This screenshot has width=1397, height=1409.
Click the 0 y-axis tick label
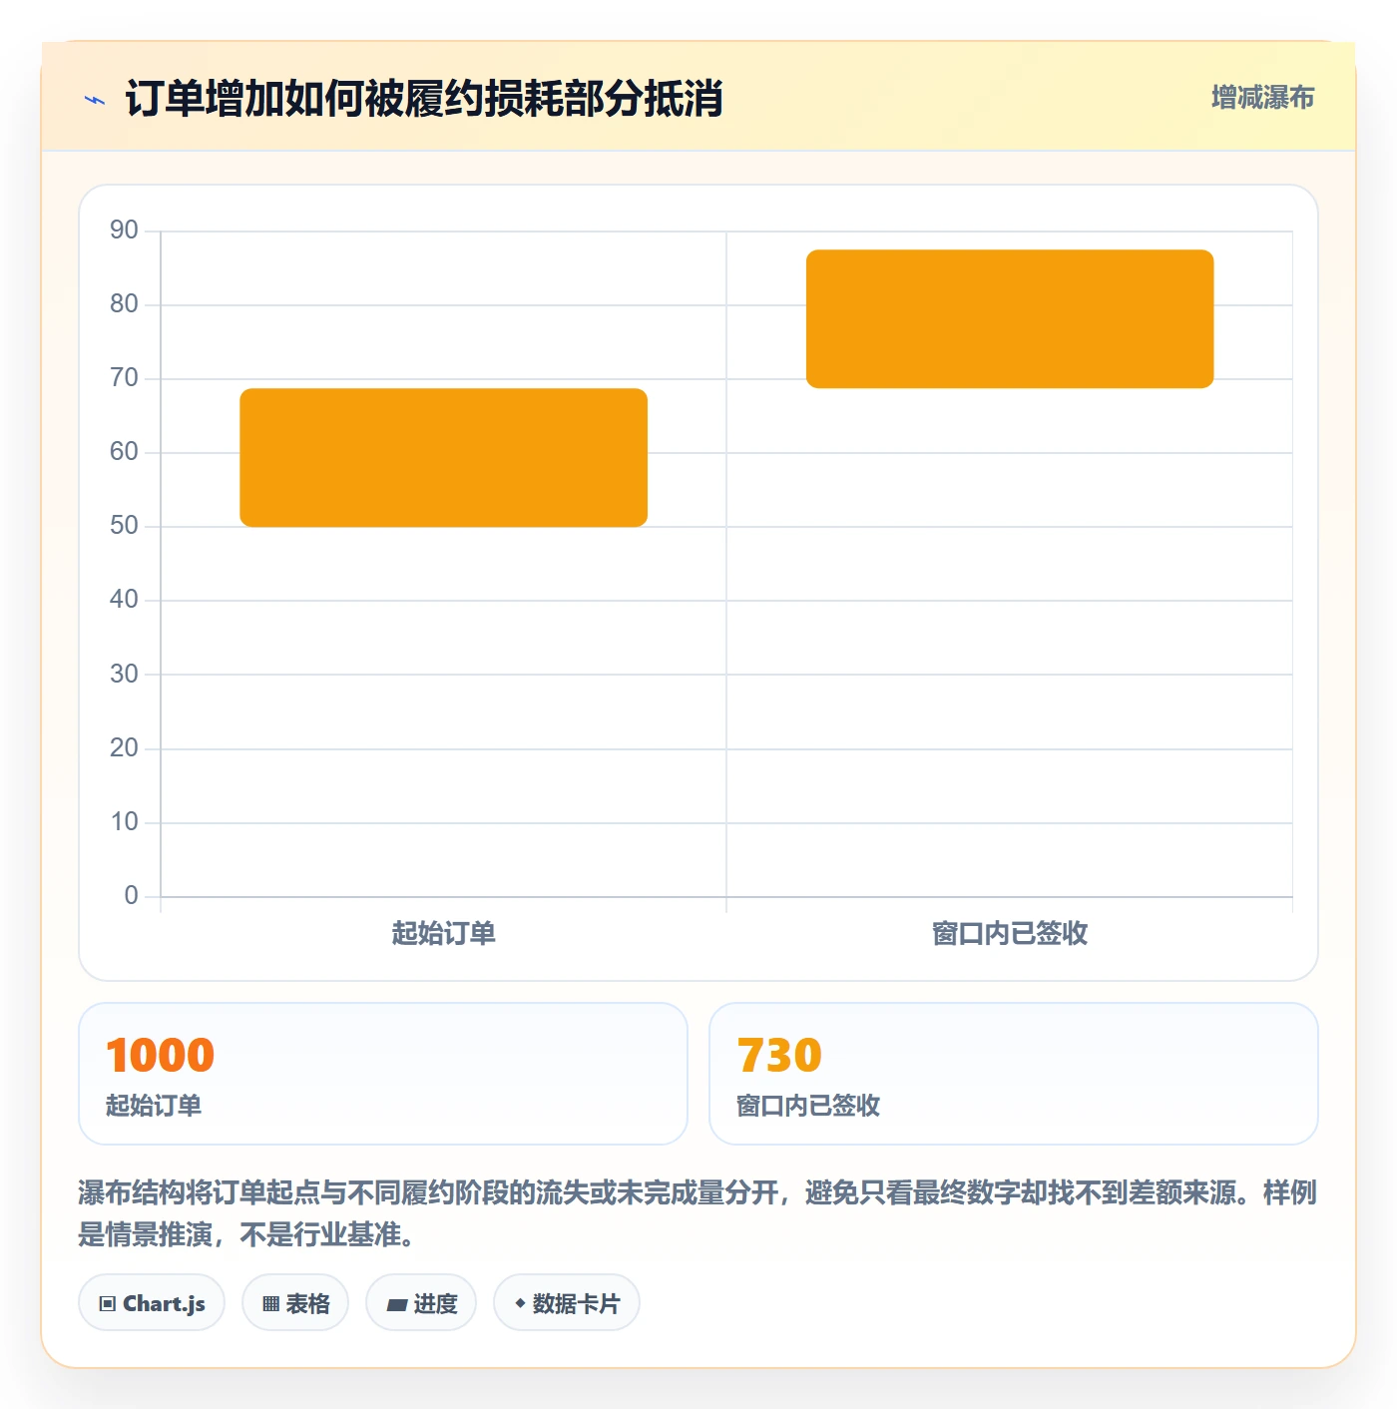point(131,896)
